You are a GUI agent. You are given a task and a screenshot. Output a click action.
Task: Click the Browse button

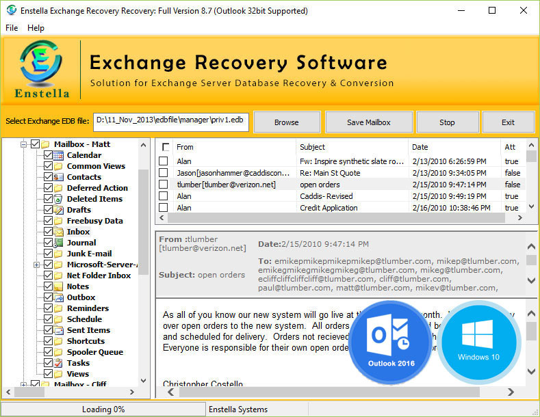(x=286, y=122)
